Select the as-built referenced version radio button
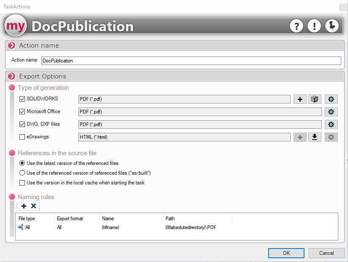Image resolution: width=348 pixels, height=262 pixels. [22, 173]
